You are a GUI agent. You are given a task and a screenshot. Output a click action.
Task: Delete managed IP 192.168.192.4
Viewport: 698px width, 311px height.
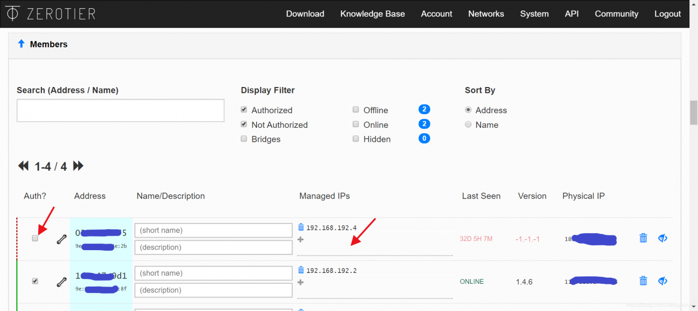click(x=301, y=227)
